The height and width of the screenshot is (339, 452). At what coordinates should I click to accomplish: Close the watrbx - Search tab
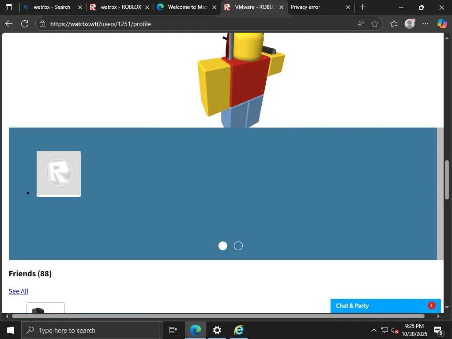pyautogui.click(x=80, y=7)
